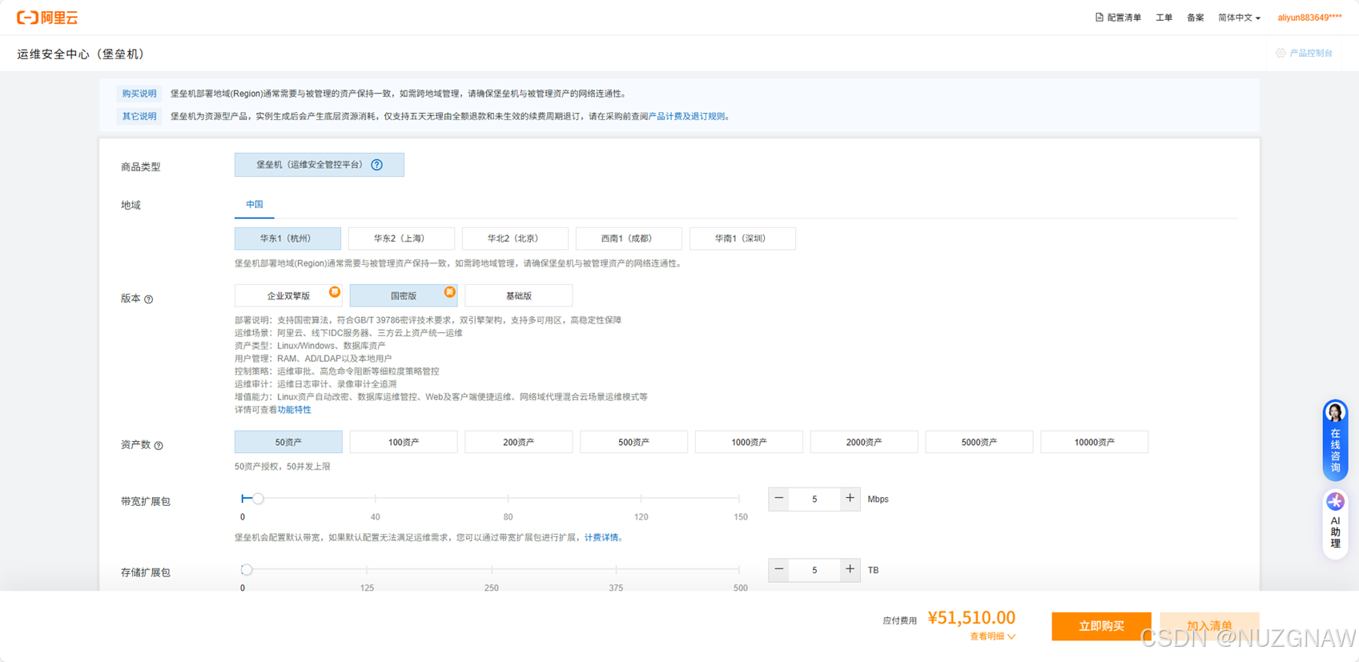Image resolution: width=1359 pixels, height=662 pixels.
Task: Go to 产品控制台 product console
Action: click(x=1305, y=53)
